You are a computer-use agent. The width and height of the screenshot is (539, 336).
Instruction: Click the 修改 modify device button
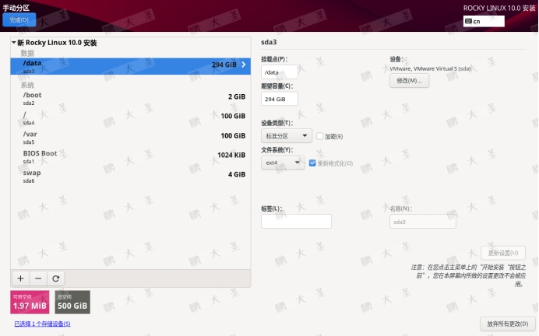click(x=409, y=81)
